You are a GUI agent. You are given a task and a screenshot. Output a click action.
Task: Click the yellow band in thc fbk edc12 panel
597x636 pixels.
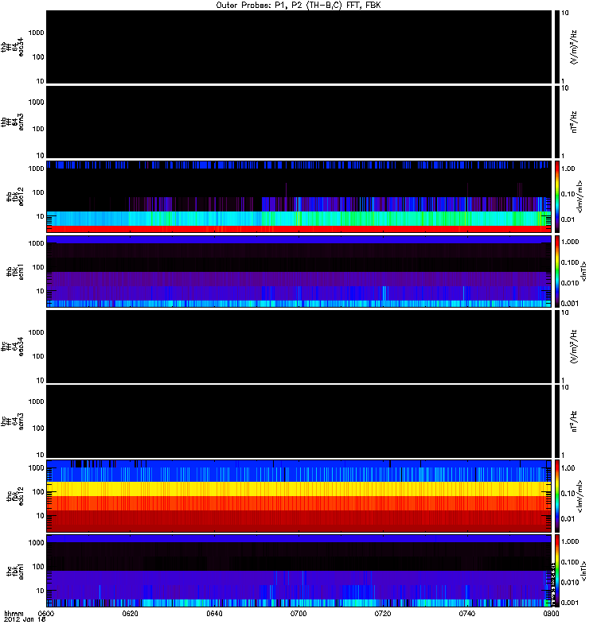pyautogui.click(x=298, y=489)
